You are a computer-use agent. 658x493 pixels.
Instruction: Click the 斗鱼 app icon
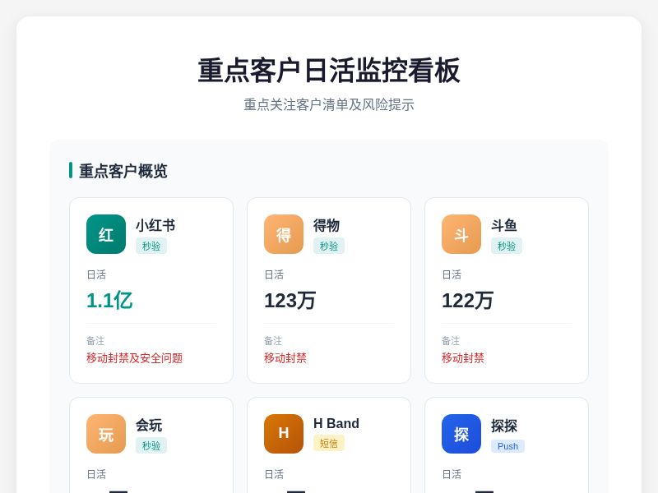coord(461,234)
